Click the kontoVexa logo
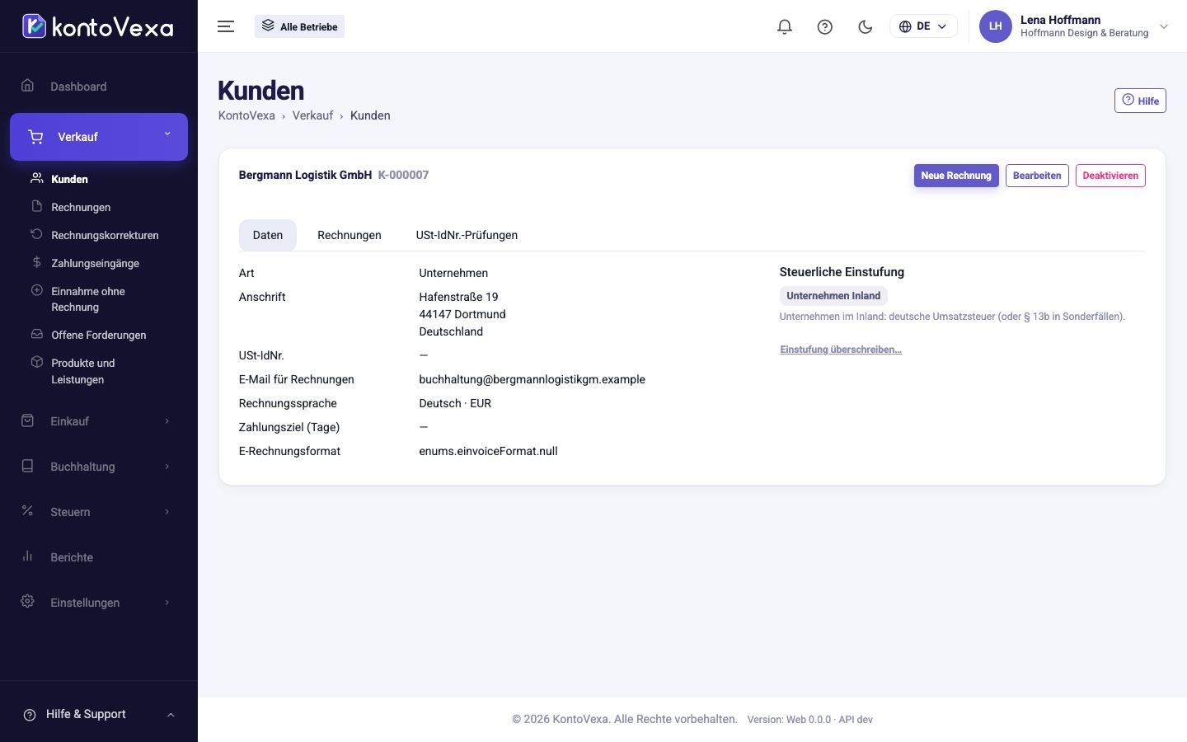Viewport: 1187px width, 742px height. [98, 26]
